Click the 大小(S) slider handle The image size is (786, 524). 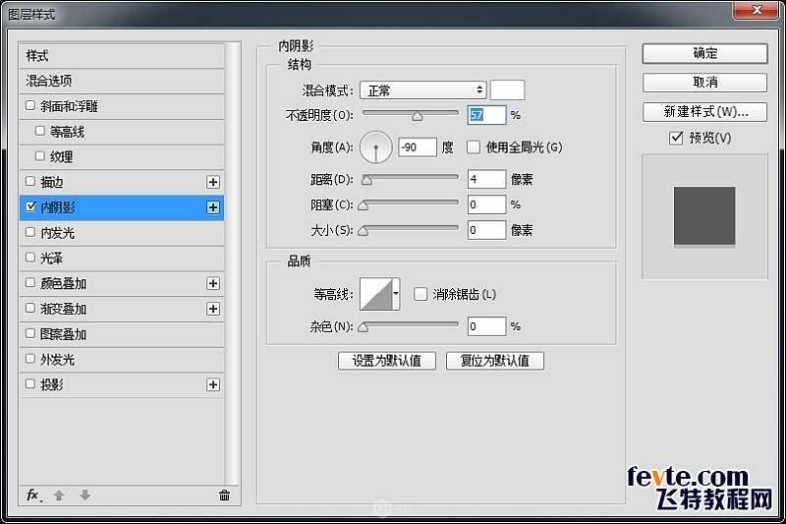pyautogui.click(x=364, y=231)
